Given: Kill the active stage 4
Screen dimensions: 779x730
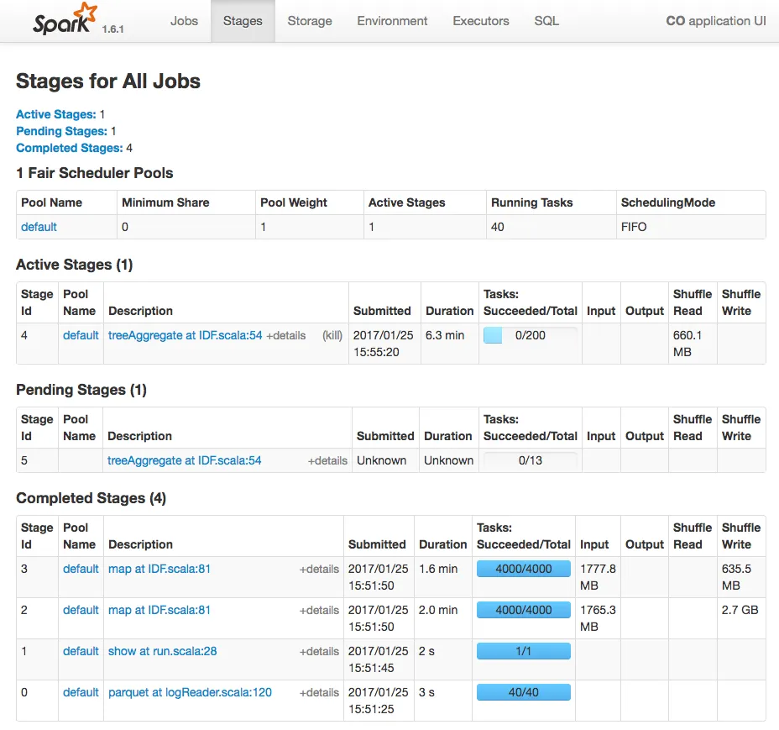Looking at the screenshot, I should 332,335.
